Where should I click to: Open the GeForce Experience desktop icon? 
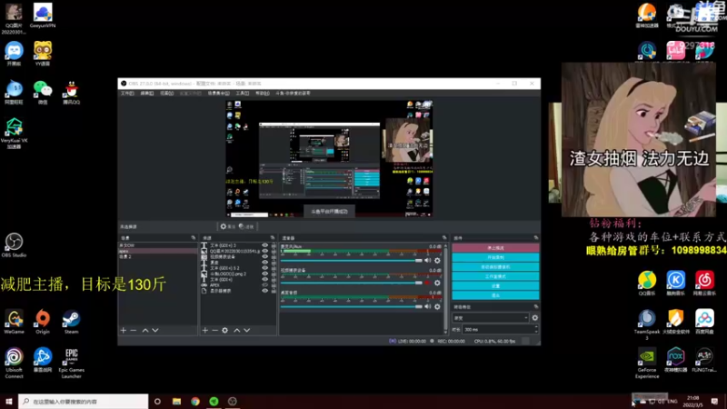647,364
